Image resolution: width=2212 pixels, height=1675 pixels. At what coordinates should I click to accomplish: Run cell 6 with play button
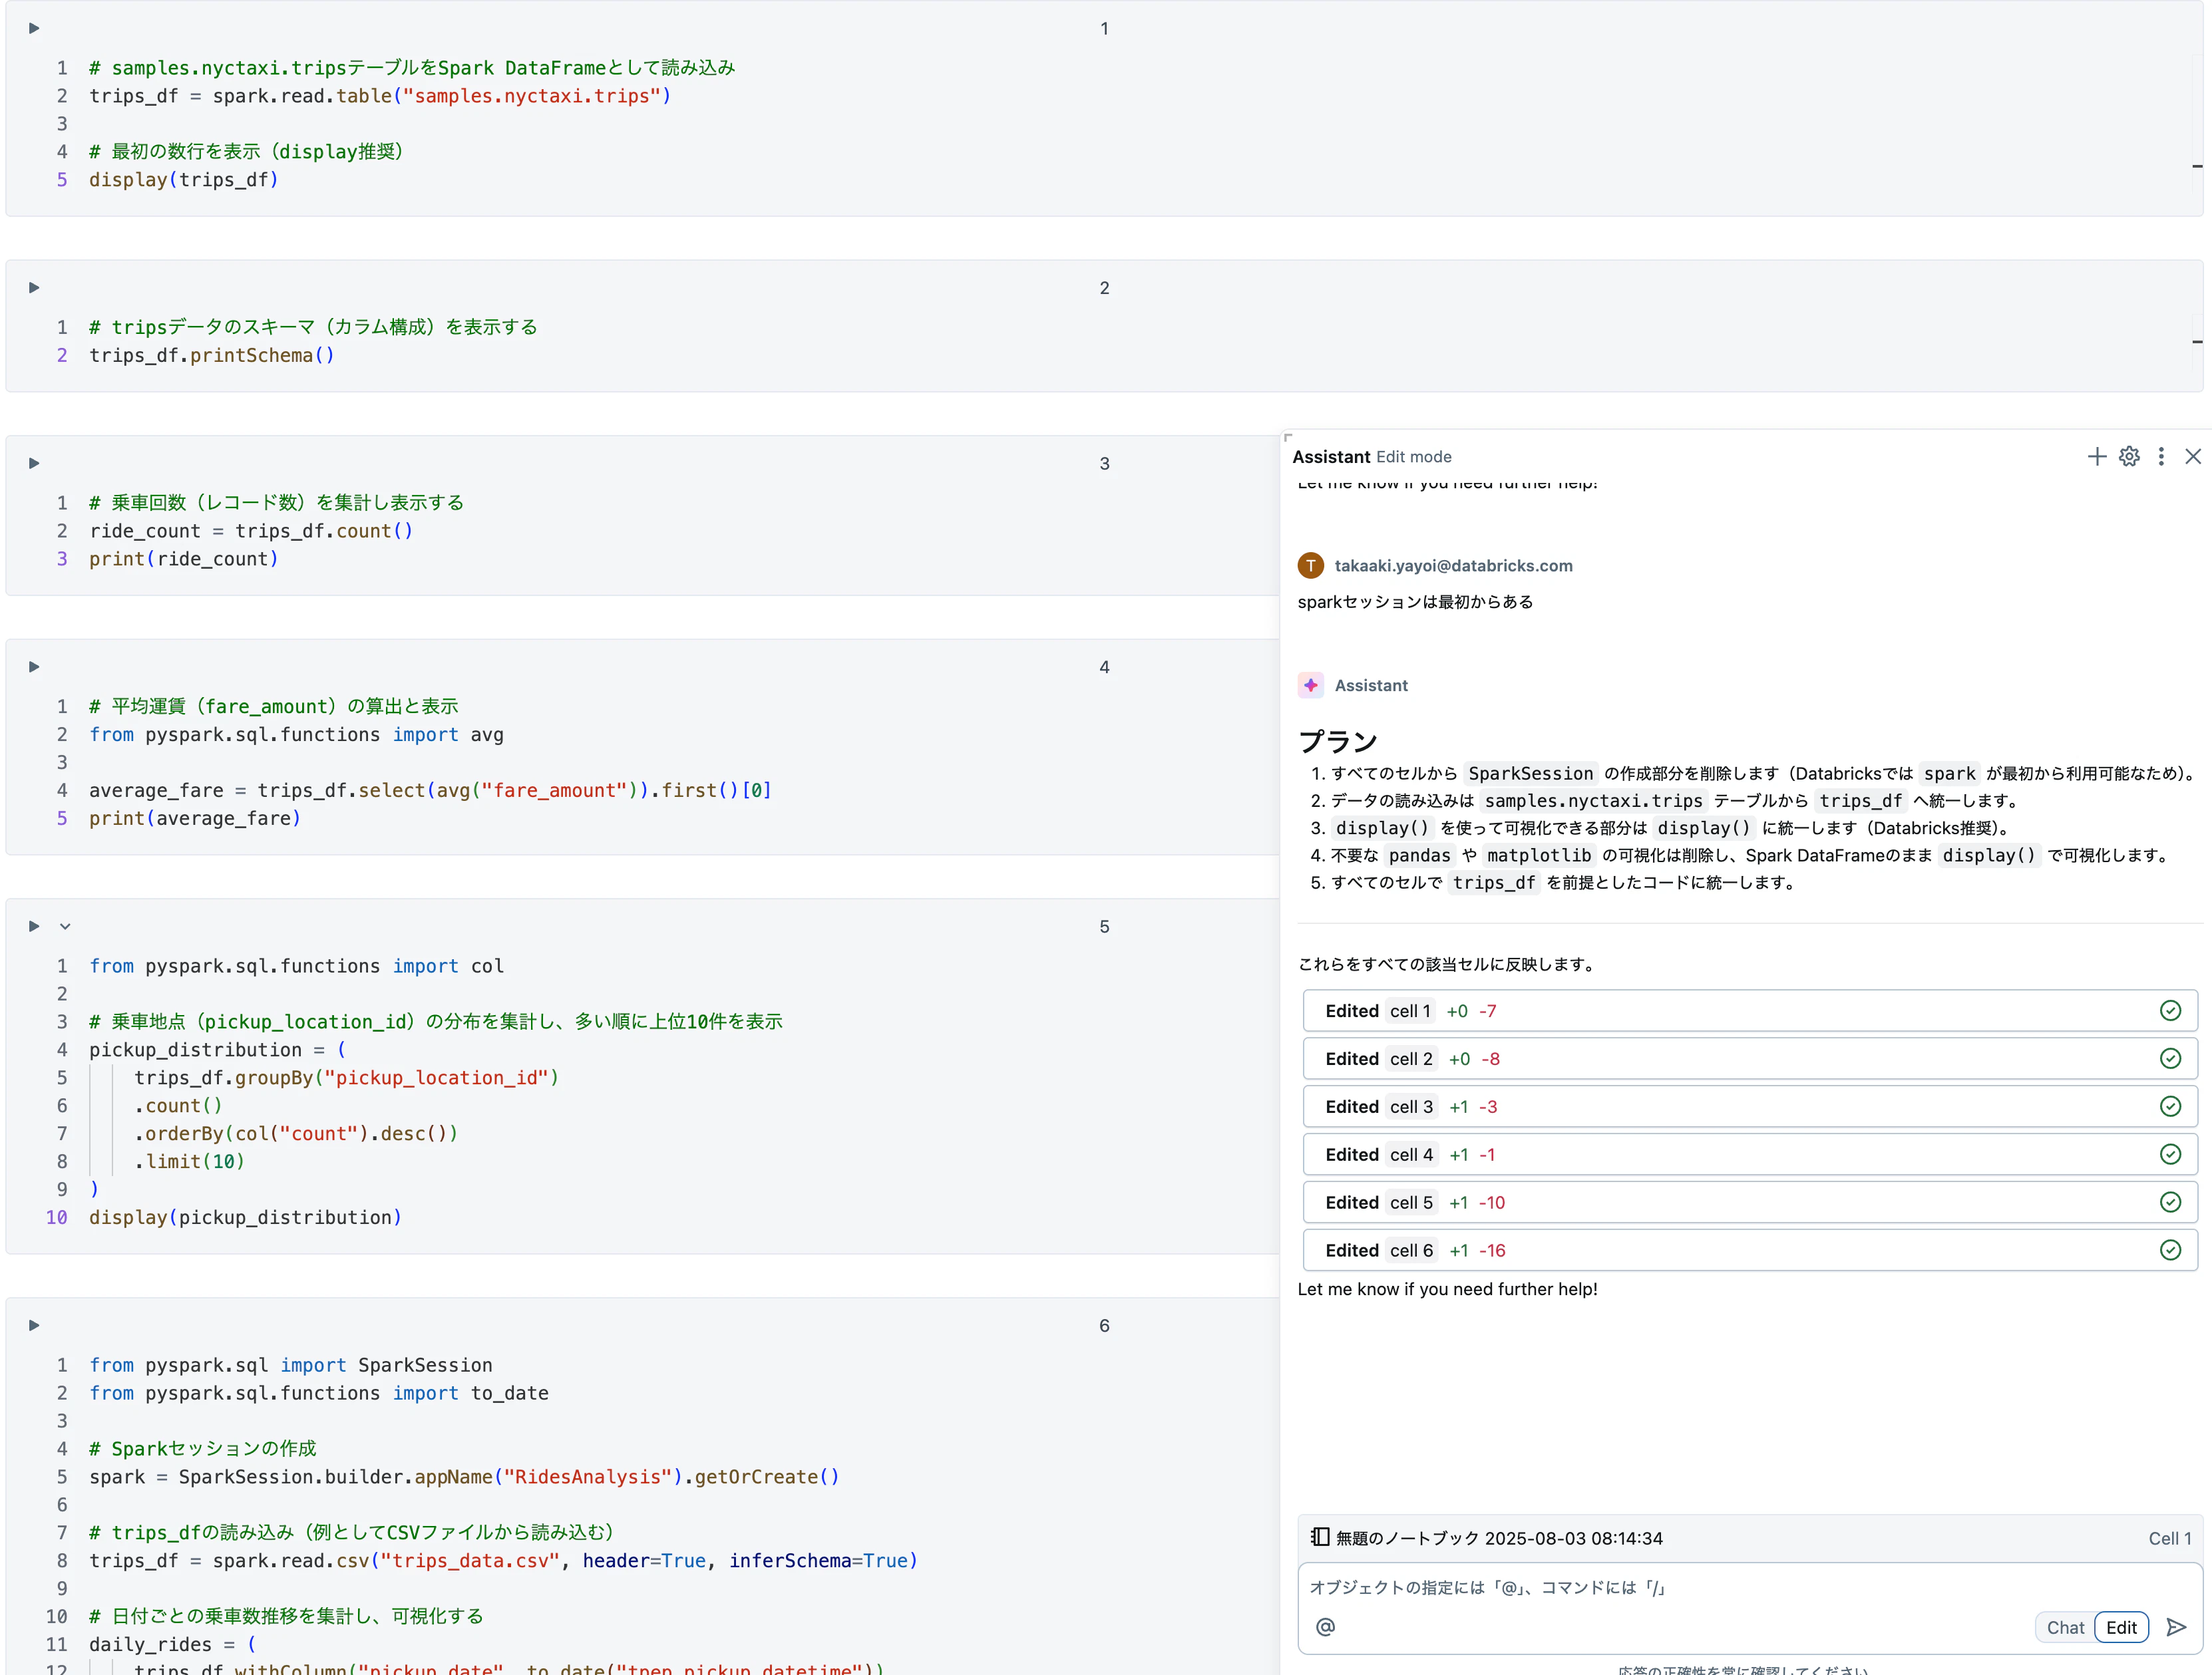(34, 1325)
